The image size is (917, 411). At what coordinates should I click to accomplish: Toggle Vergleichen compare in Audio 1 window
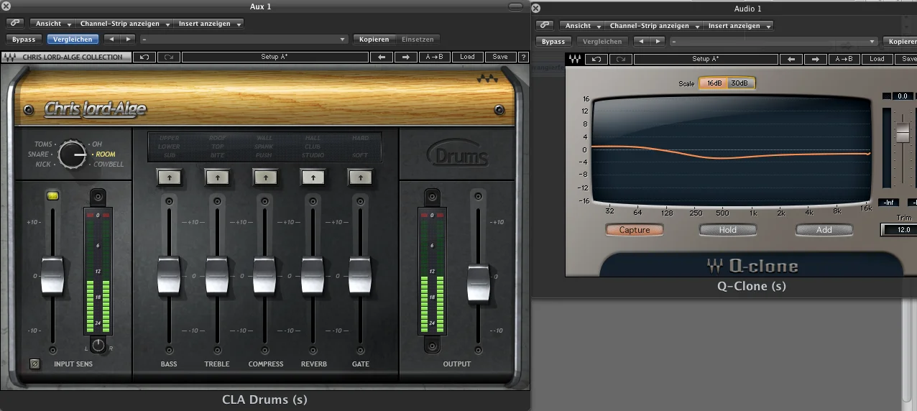(x=602, y=41)
